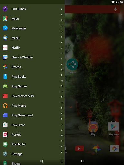Launch Maps from the app drawer
The image size is (124, 165).
point(5,19)
